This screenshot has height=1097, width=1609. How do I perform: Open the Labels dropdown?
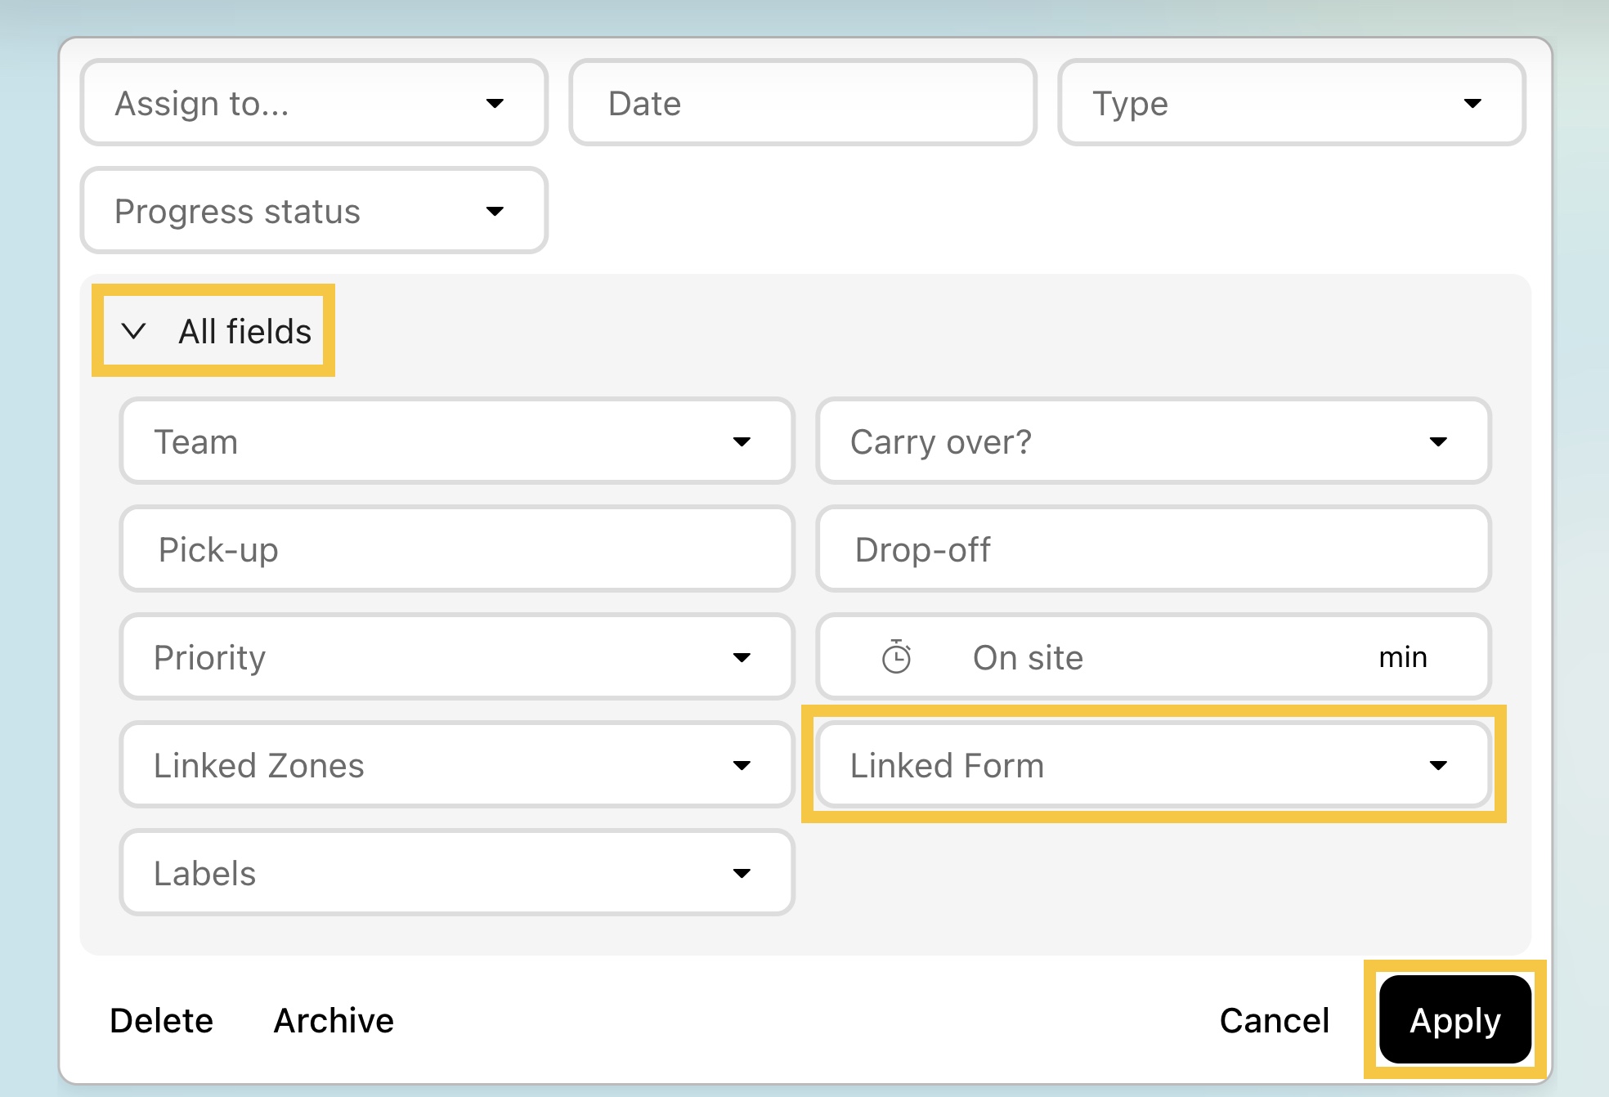[x=456, y=873]
